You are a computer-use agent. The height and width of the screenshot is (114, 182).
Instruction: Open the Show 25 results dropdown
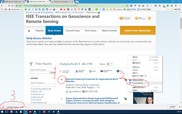(109, 64)
